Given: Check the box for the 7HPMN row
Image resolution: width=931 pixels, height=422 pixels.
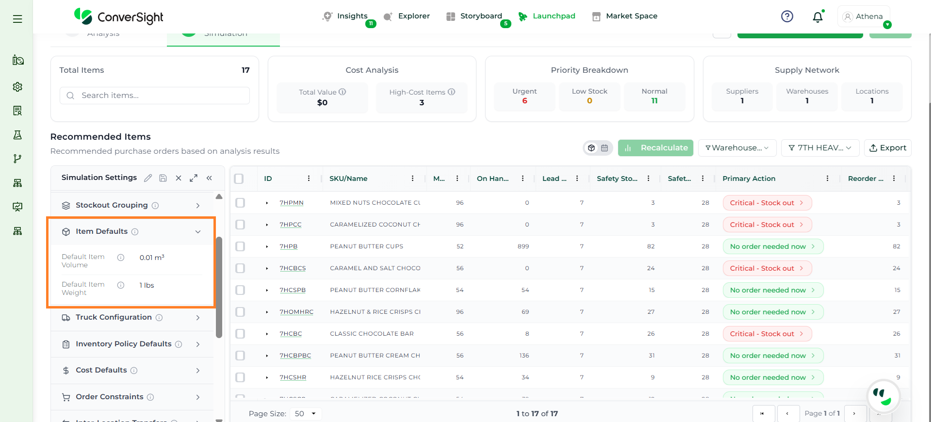Looking at the screenshot, I should (240, 203).
